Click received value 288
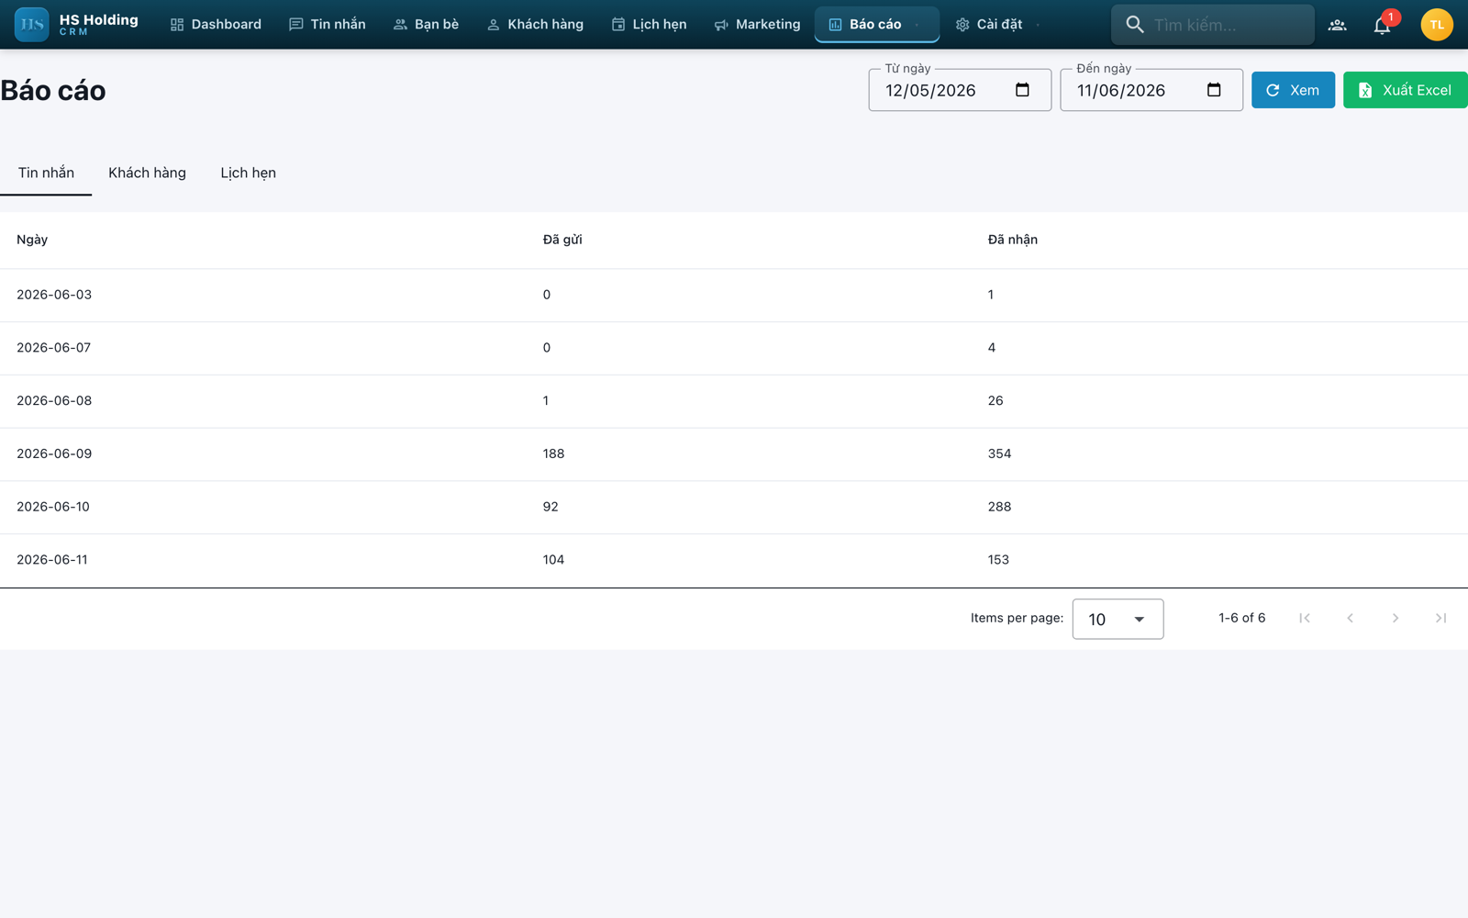This screenshot has width=1468, height=918. pos(999,507)
